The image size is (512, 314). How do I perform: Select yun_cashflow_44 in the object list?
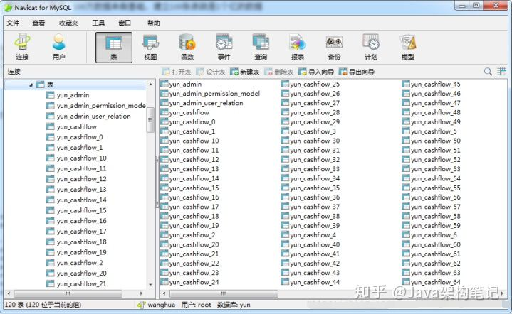coord(315,283)
